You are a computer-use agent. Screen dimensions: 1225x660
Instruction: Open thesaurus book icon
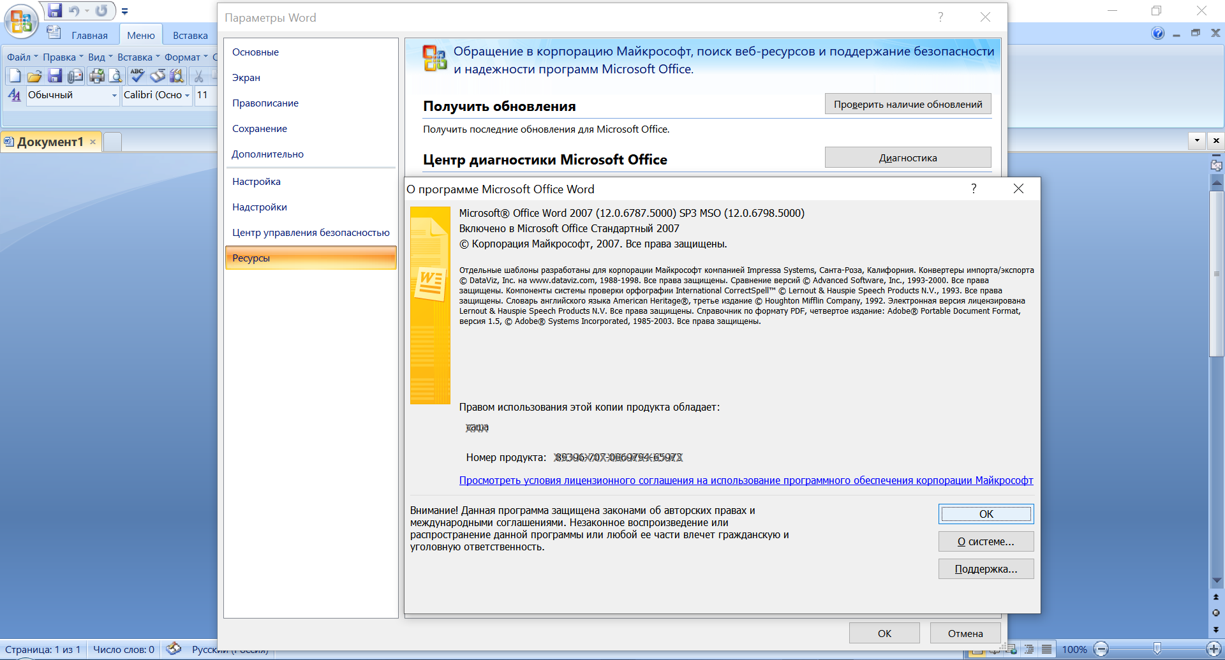tap(157, 77)
